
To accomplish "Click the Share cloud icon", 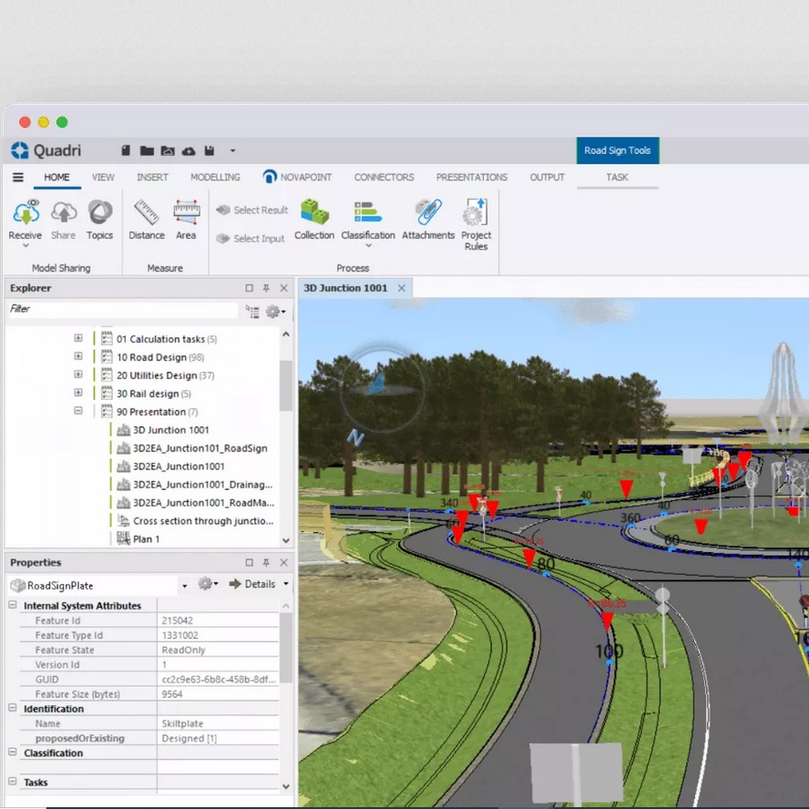I will click(x=64, y=212).
